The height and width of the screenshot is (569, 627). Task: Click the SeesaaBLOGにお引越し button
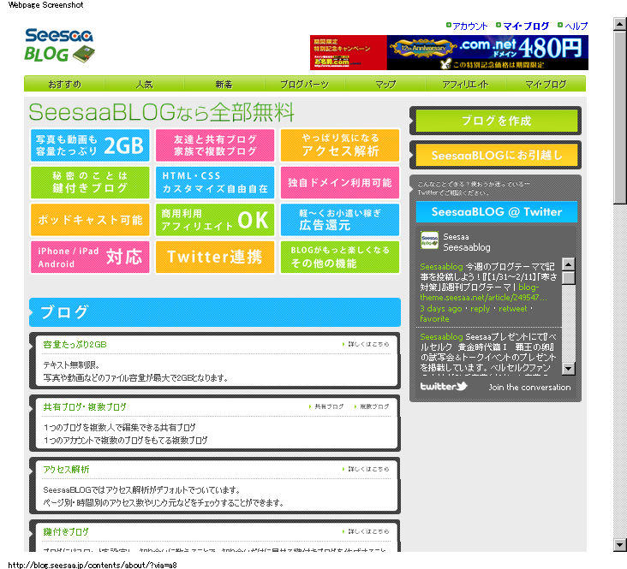pos(497,155)
